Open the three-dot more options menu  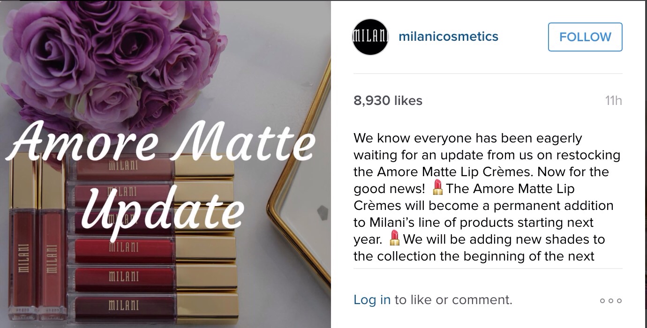click(x=611, y=300)
